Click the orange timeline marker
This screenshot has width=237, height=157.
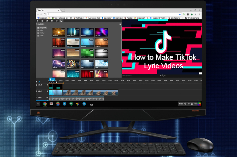click(x=64, y=83)
